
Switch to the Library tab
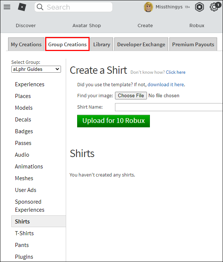(x=102, y=44)
